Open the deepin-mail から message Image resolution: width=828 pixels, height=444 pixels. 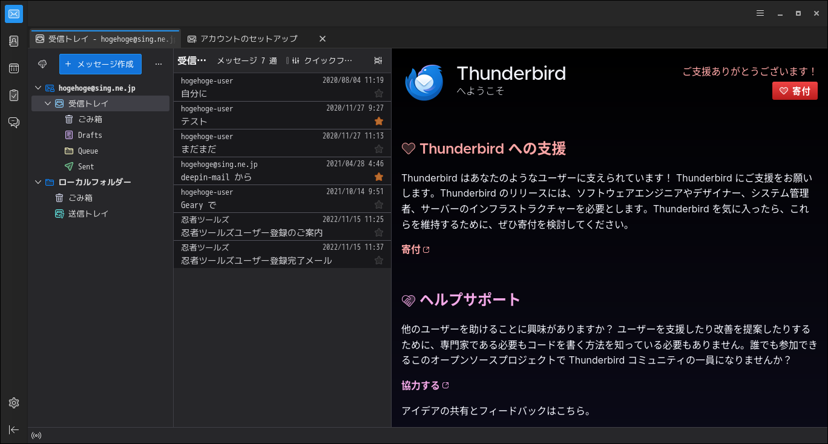click(x=282, y=171)
